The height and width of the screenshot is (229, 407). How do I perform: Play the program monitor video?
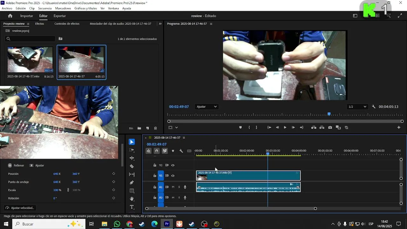[285, 128]
